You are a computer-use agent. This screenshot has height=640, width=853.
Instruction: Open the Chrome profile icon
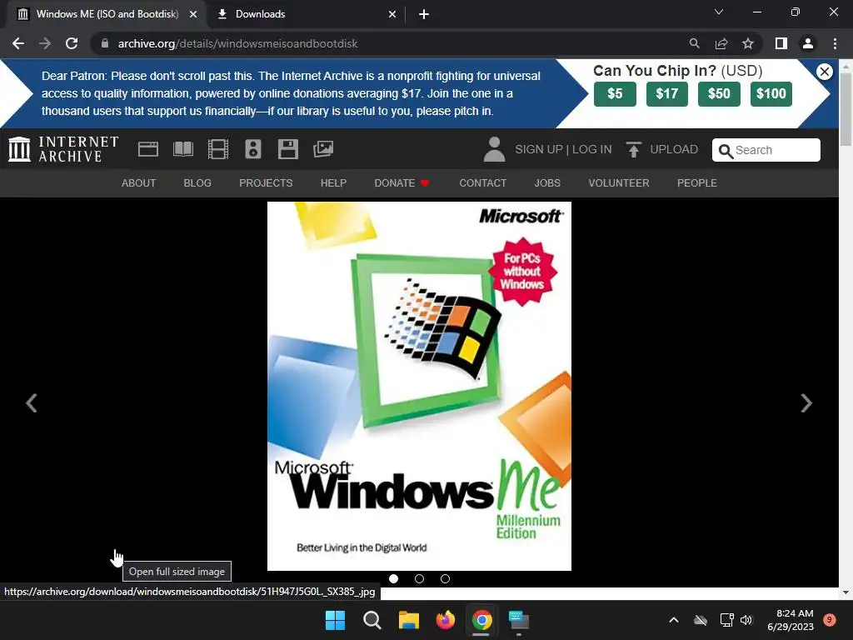pos(808,43)
